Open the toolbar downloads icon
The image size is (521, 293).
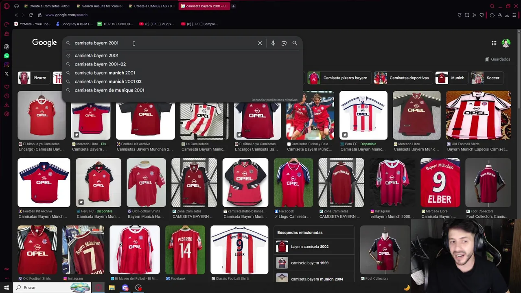(507, 15)
